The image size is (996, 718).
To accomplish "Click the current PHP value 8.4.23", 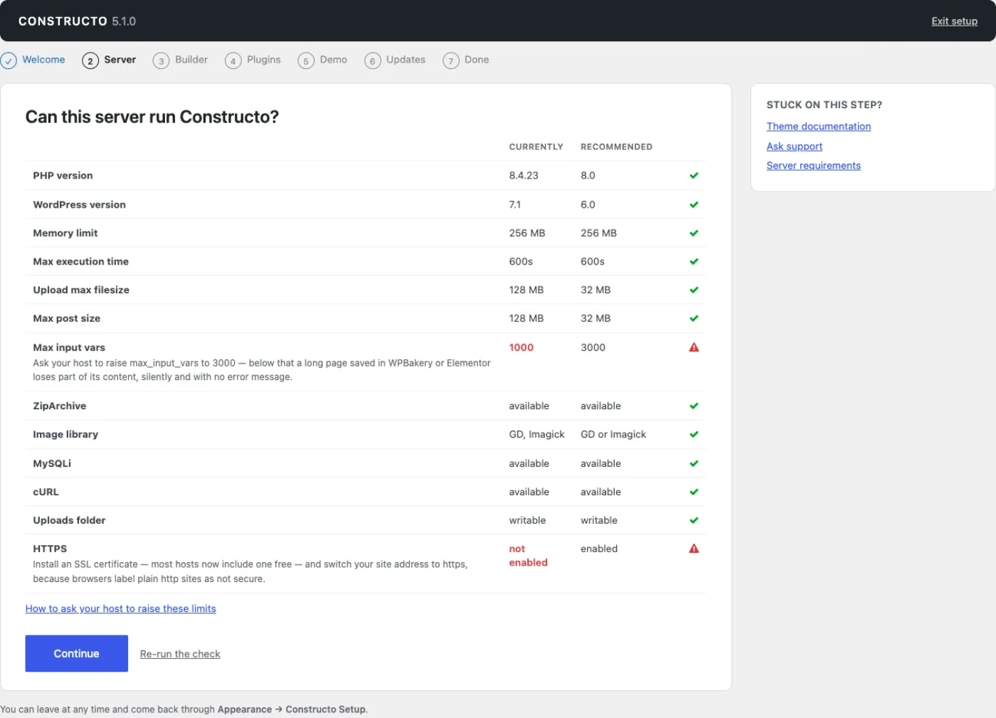I will [x=524, y=176].
